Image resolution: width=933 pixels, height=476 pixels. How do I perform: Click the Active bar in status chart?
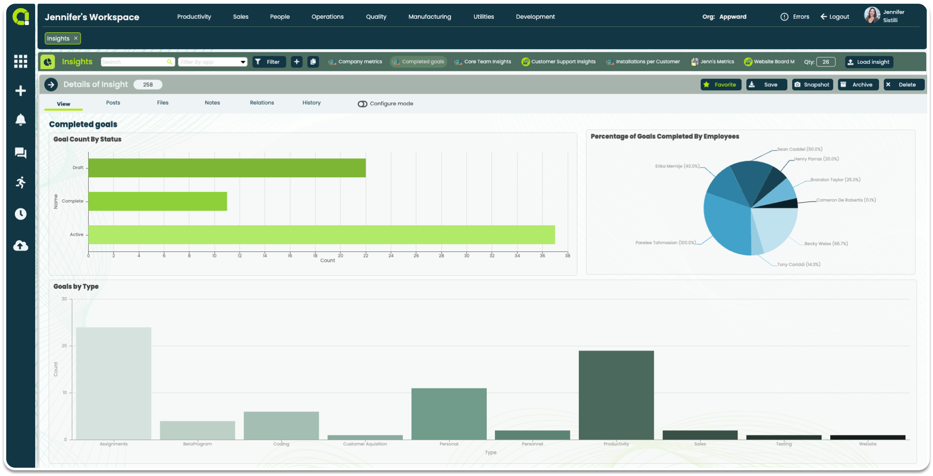[322, 235]
